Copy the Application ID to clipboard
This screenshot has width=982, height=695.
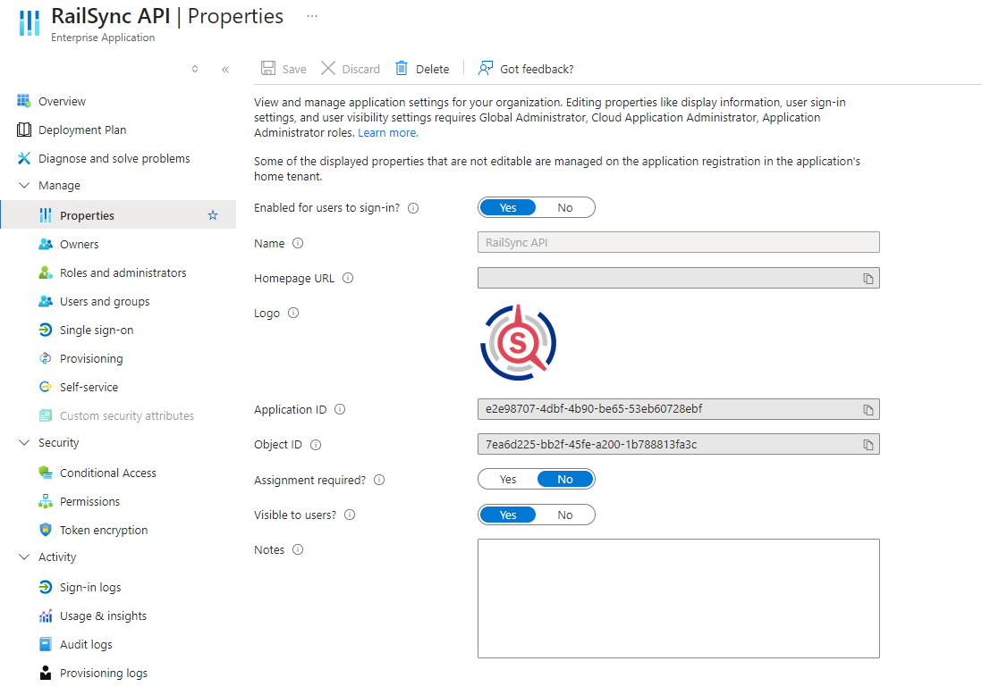click(868, 410)
